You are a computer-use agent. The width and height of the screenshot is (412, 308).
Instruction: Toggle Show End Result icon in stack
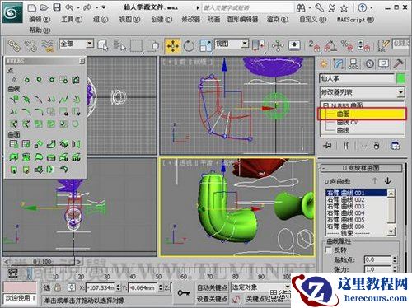[345, 146]
